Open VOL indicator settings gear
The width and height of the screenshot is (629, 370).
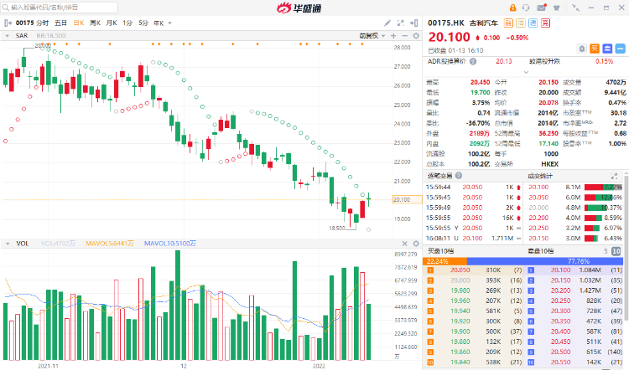pyautogui.click(x=416, y=244)
